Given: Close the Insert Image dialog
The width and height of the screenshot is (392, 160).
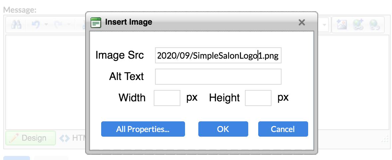Looking at the screenshot, I should click(x=302, y=22).
